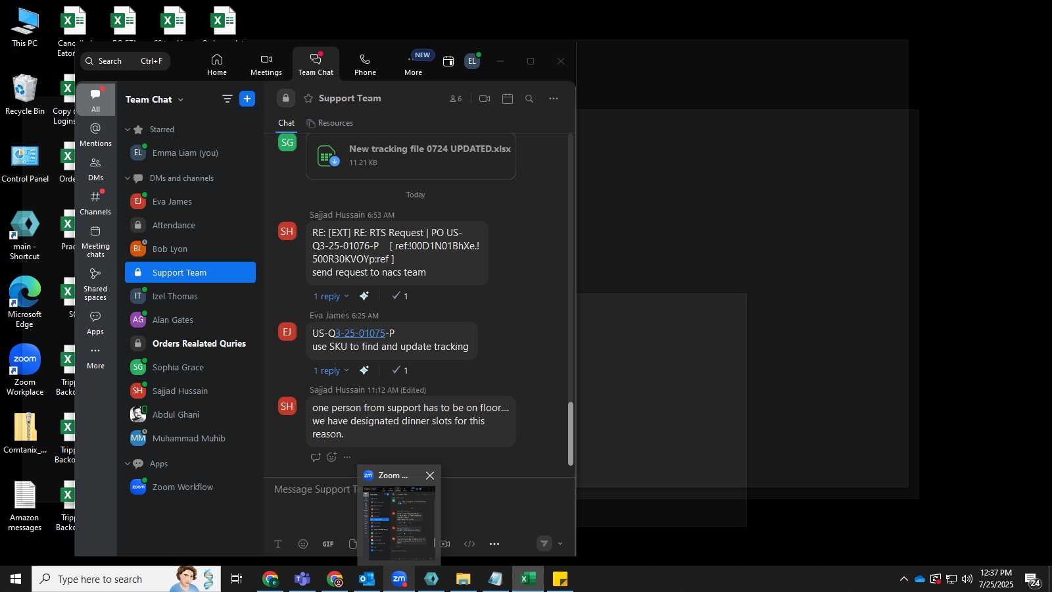Screen dimensions: 1052x592
Task: Click the blue new chat plus button
Action: click(247, 99)
